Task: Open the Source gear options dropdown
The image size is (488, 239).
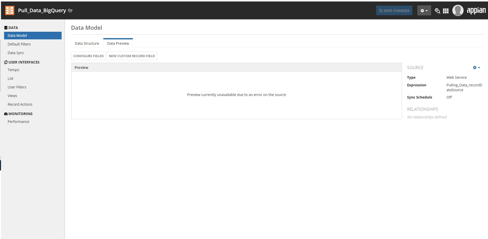Action: [x=476, y=68]
